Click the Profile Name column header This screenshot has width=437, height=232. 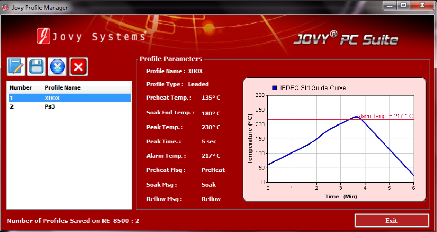pos(87,87)
